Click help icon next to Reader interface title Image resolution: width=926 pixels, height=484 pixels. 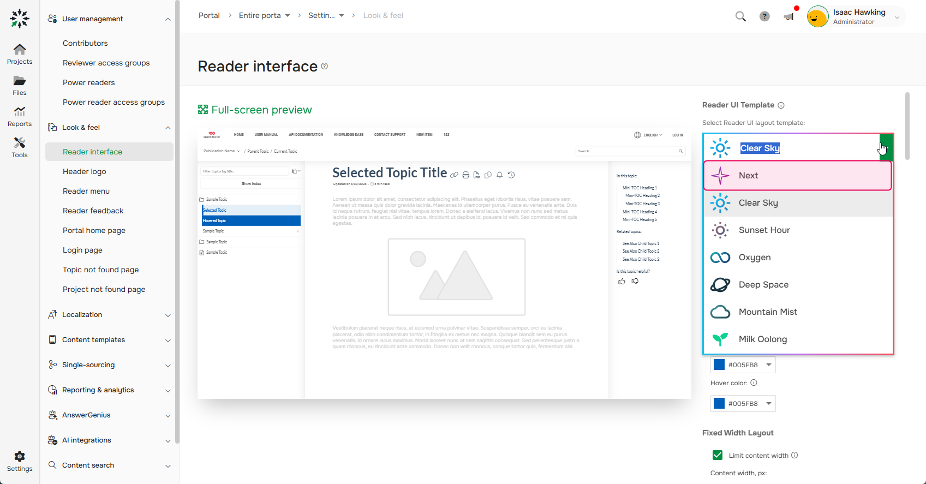[x=325, y=66]
